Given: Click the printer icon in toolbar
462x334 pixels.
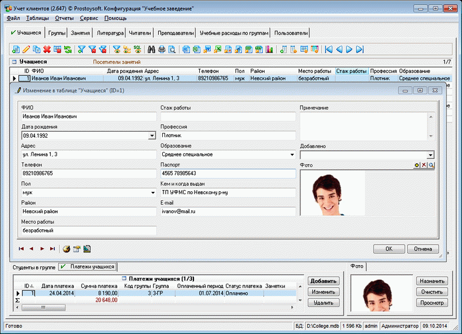Looking at the screenshot, I should click(x=162, y=50).
